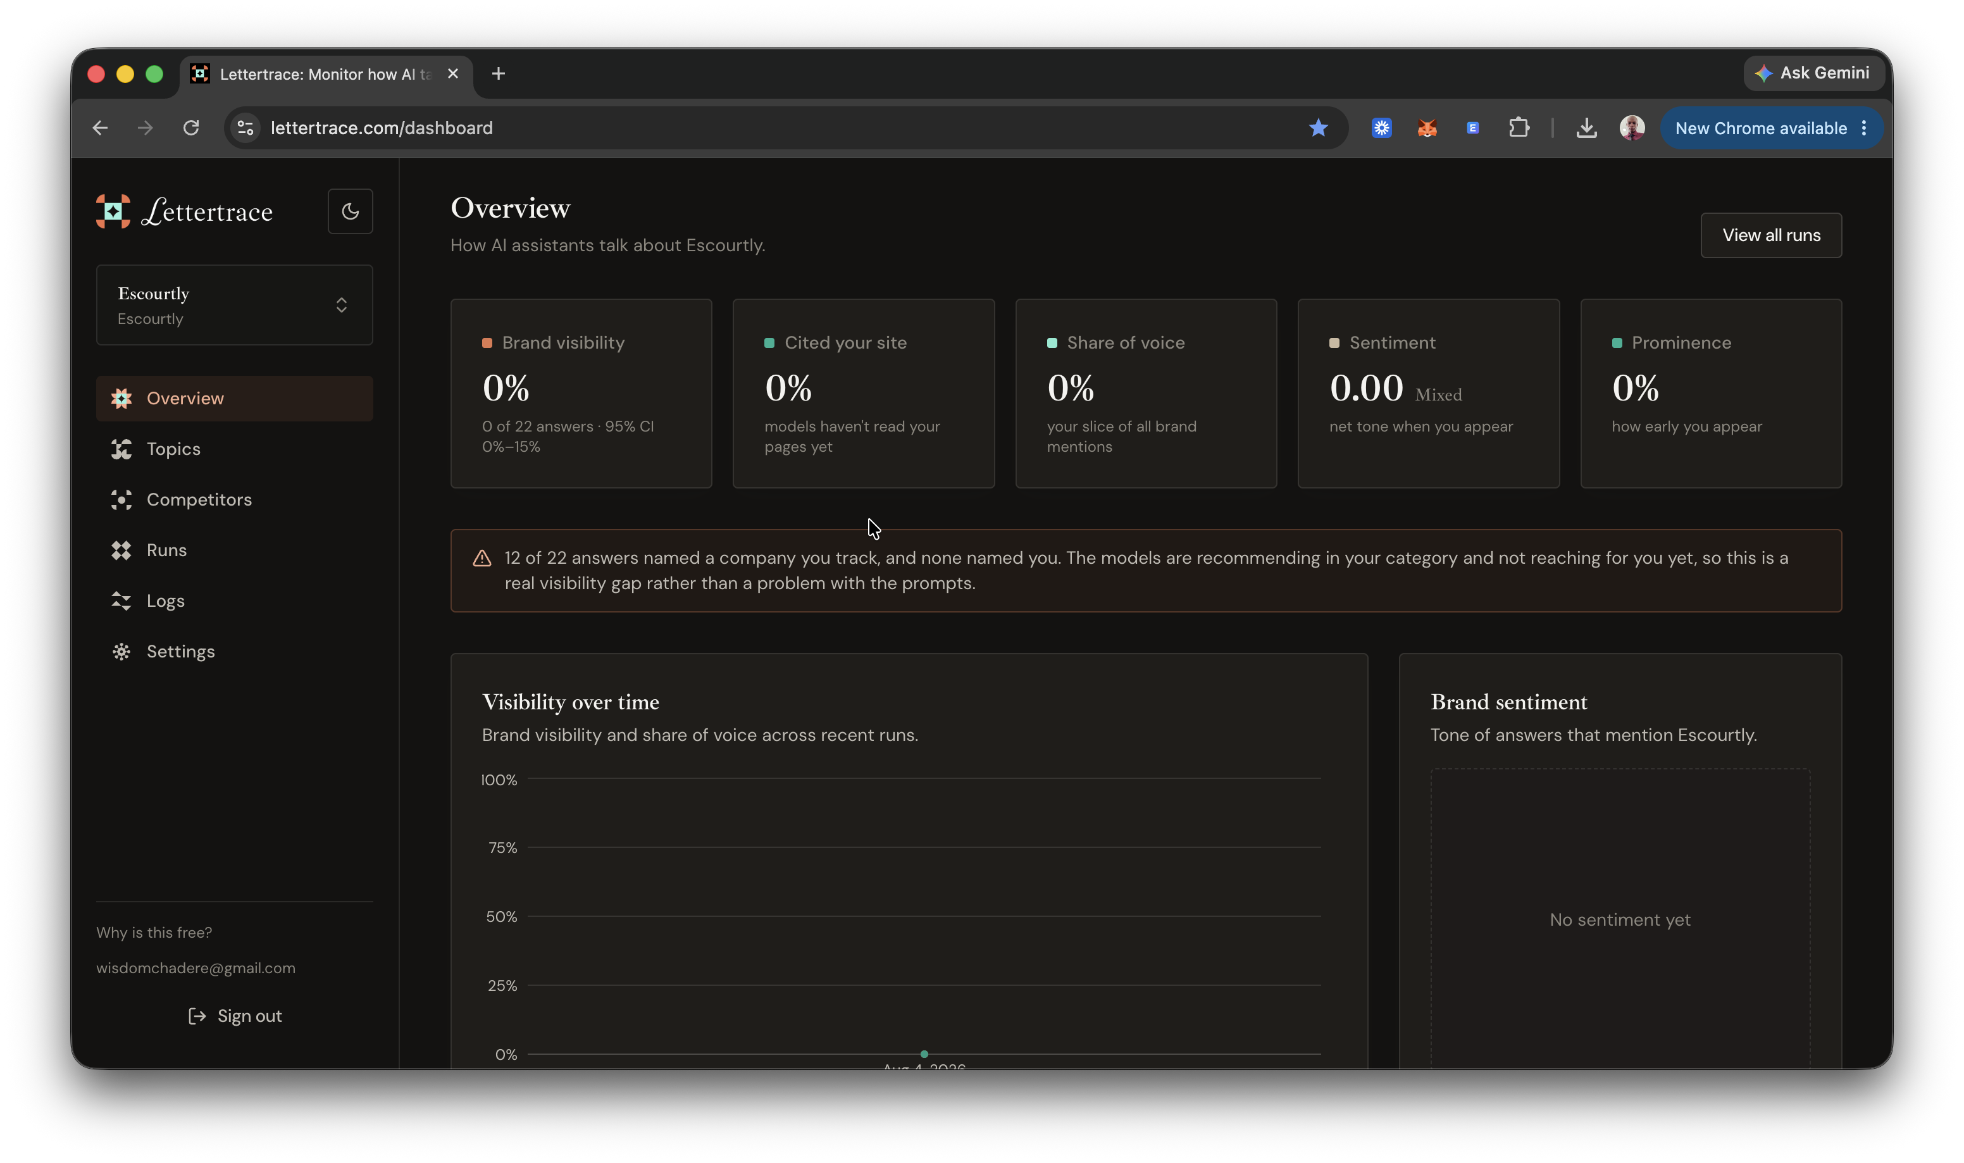The height and width of the screenshot is (1163, 1964).
Task: Click the warning triangle icon in alert banner
Action: point(482,558)
